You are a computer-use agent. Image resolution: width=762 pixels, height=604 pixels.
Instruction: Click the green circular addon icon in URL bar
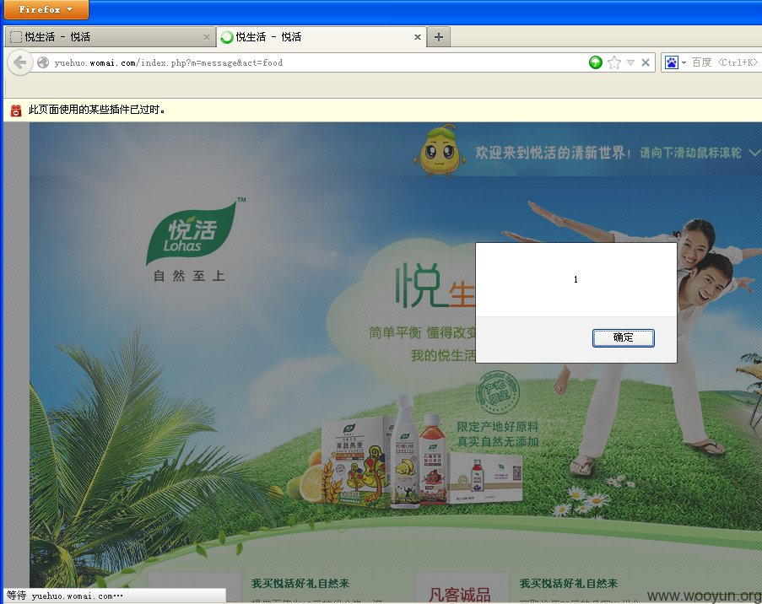point(595,62)
